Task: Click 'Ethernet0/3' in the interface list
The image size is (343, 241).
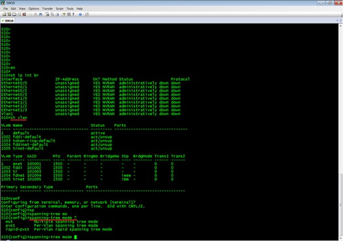Action: pos(14,95)
